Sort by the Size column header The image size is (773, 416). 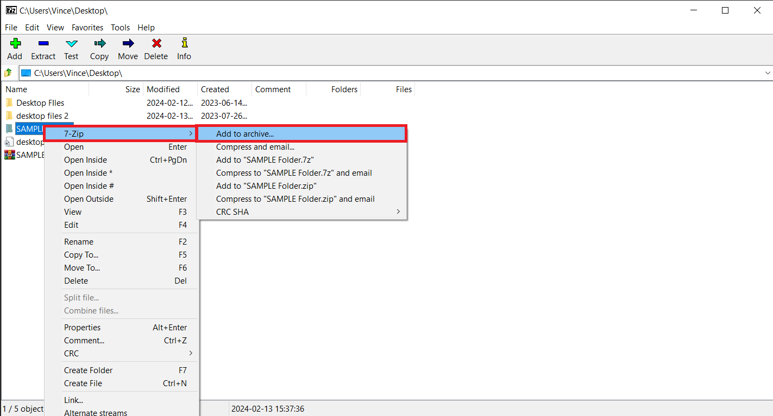(x=116, y=89)
